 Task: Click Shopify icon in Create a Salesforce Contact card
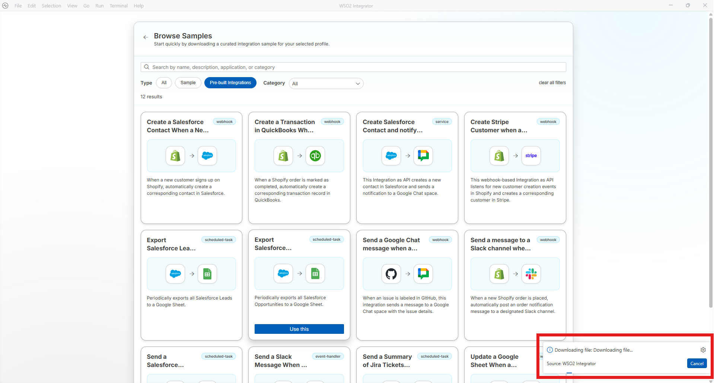point(175,156)
